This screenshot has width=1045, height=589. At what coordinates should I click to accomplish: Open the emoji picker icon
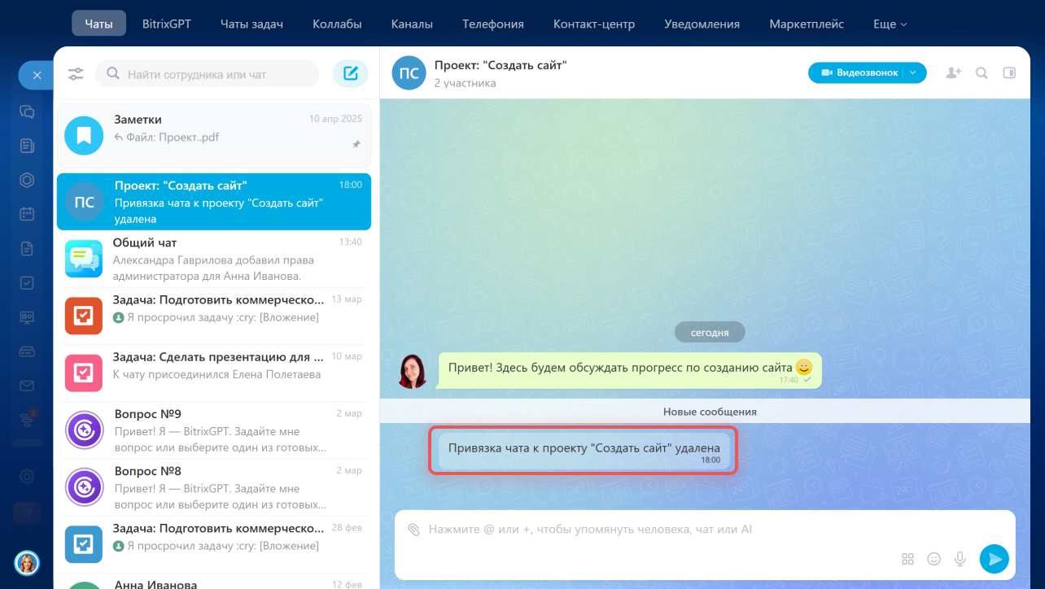coord(934,559)
